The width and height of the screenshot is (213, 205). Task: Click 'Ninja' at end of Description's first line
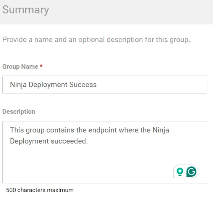click(161, 130)
